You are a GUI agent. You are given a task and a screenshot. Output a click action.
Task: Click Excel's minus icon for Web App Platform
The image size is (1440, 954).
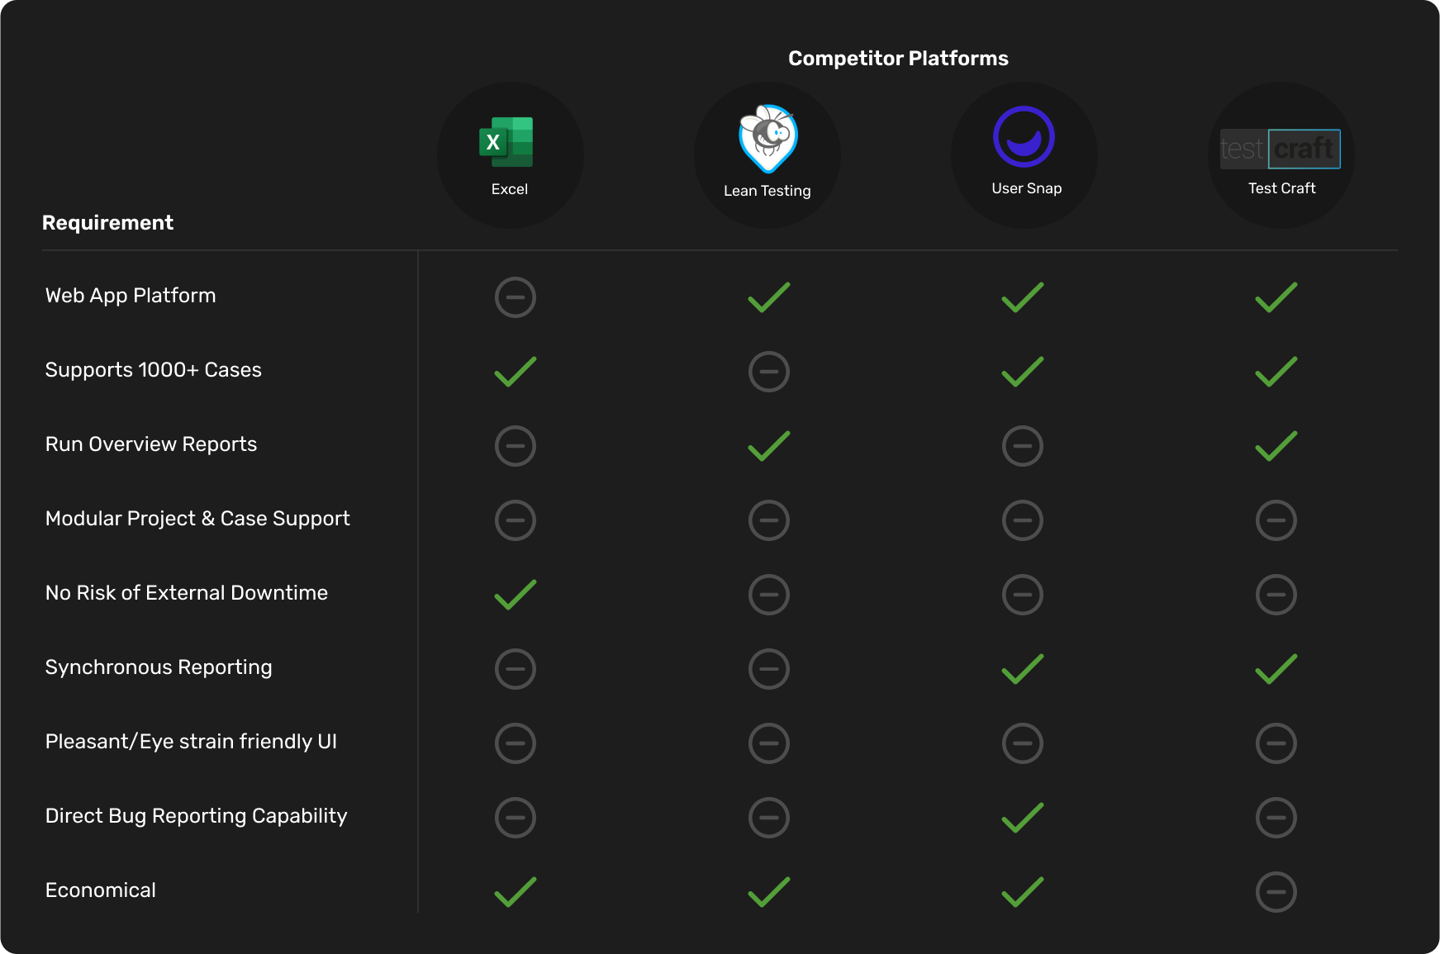(515, 297)
